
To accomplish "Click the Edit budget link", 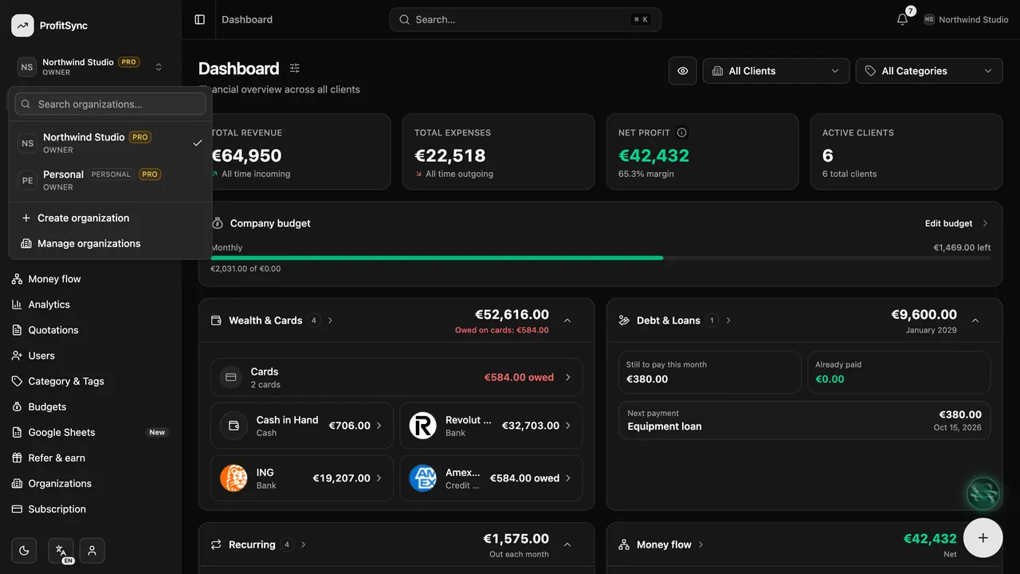I will pos(956,223).
